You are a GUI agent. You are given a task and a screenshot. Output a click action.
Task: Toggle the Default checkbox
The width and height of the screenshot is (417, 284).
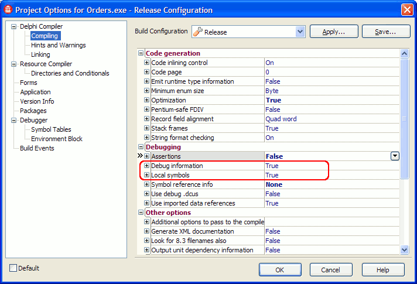(x=13, y=268)
